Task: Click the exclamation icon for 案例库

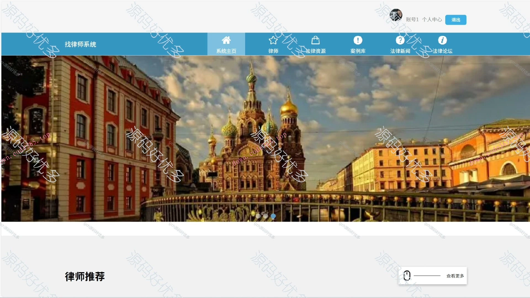Action: pyautogui.click(x=358, y=40)
